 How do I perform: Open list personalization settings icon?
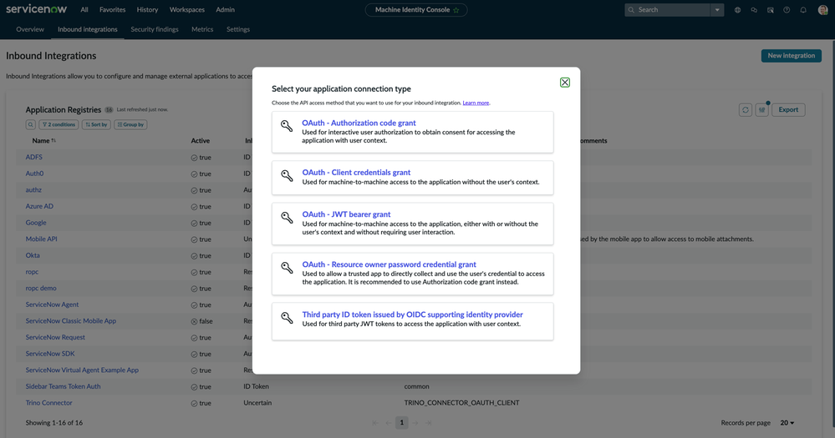point(761,109)
